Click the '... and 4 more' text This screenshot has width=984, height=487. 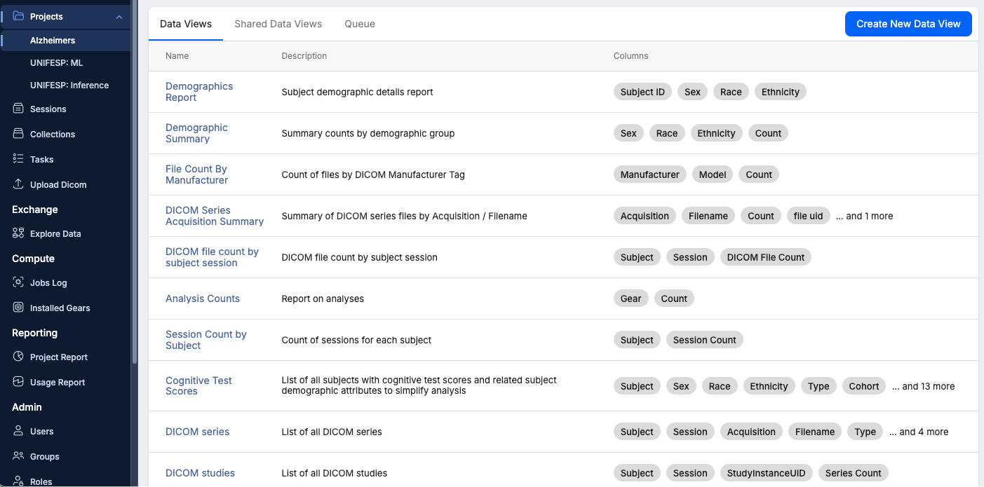pos(919,432)
